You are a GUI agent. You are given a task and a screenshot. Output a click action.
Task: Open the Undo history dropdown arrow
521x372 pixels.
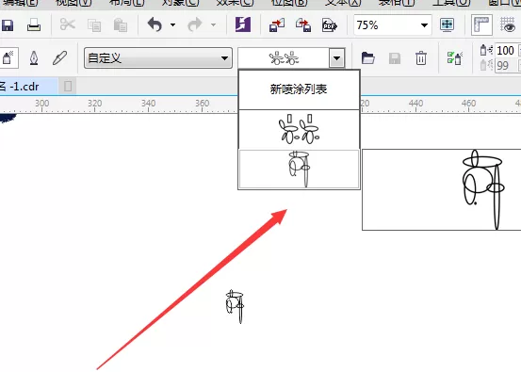click(x=172, y=24)
